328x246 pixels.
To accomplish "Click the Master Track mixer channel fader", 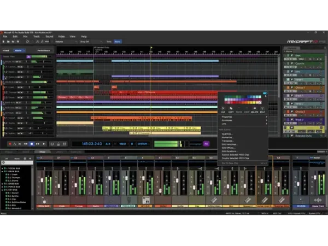I will point(315,177).
